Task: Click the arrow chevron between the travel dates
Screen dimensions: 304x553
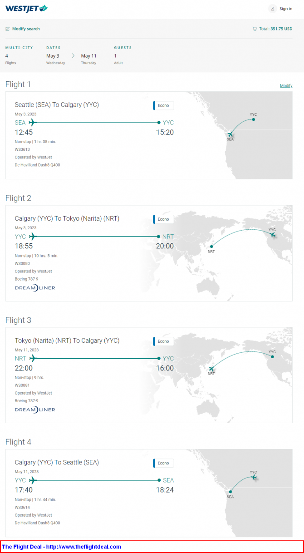Action: [73, 56]
